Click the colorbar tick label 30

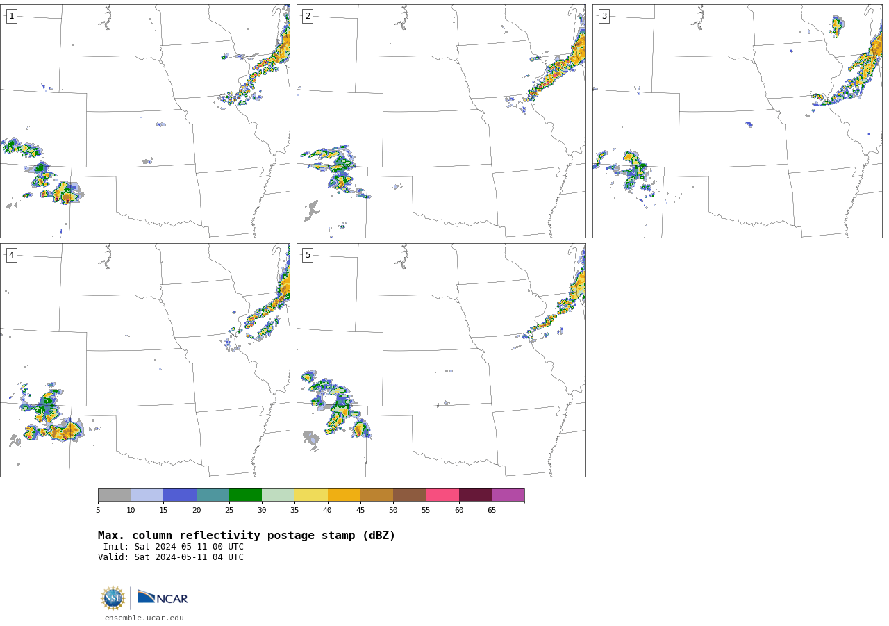pos(262,511)
